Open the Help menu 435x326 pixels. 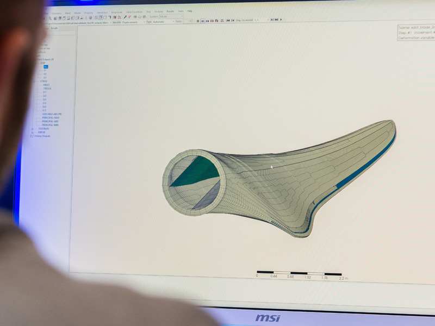coord(189,11)
